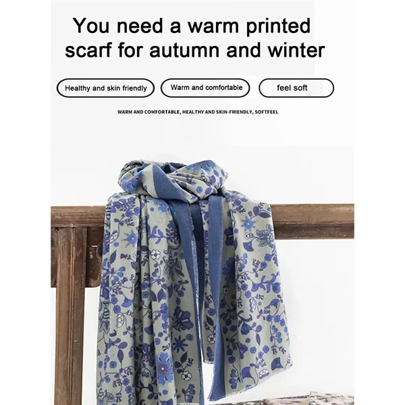405x405 pixels.
Task: Click the 'feel soft' pill label
Action: (296, 88)
